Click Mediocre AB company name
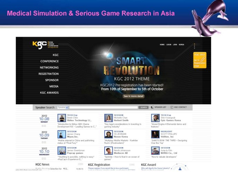The height and width of the screenshot is (179, 238). click(121, 153)
